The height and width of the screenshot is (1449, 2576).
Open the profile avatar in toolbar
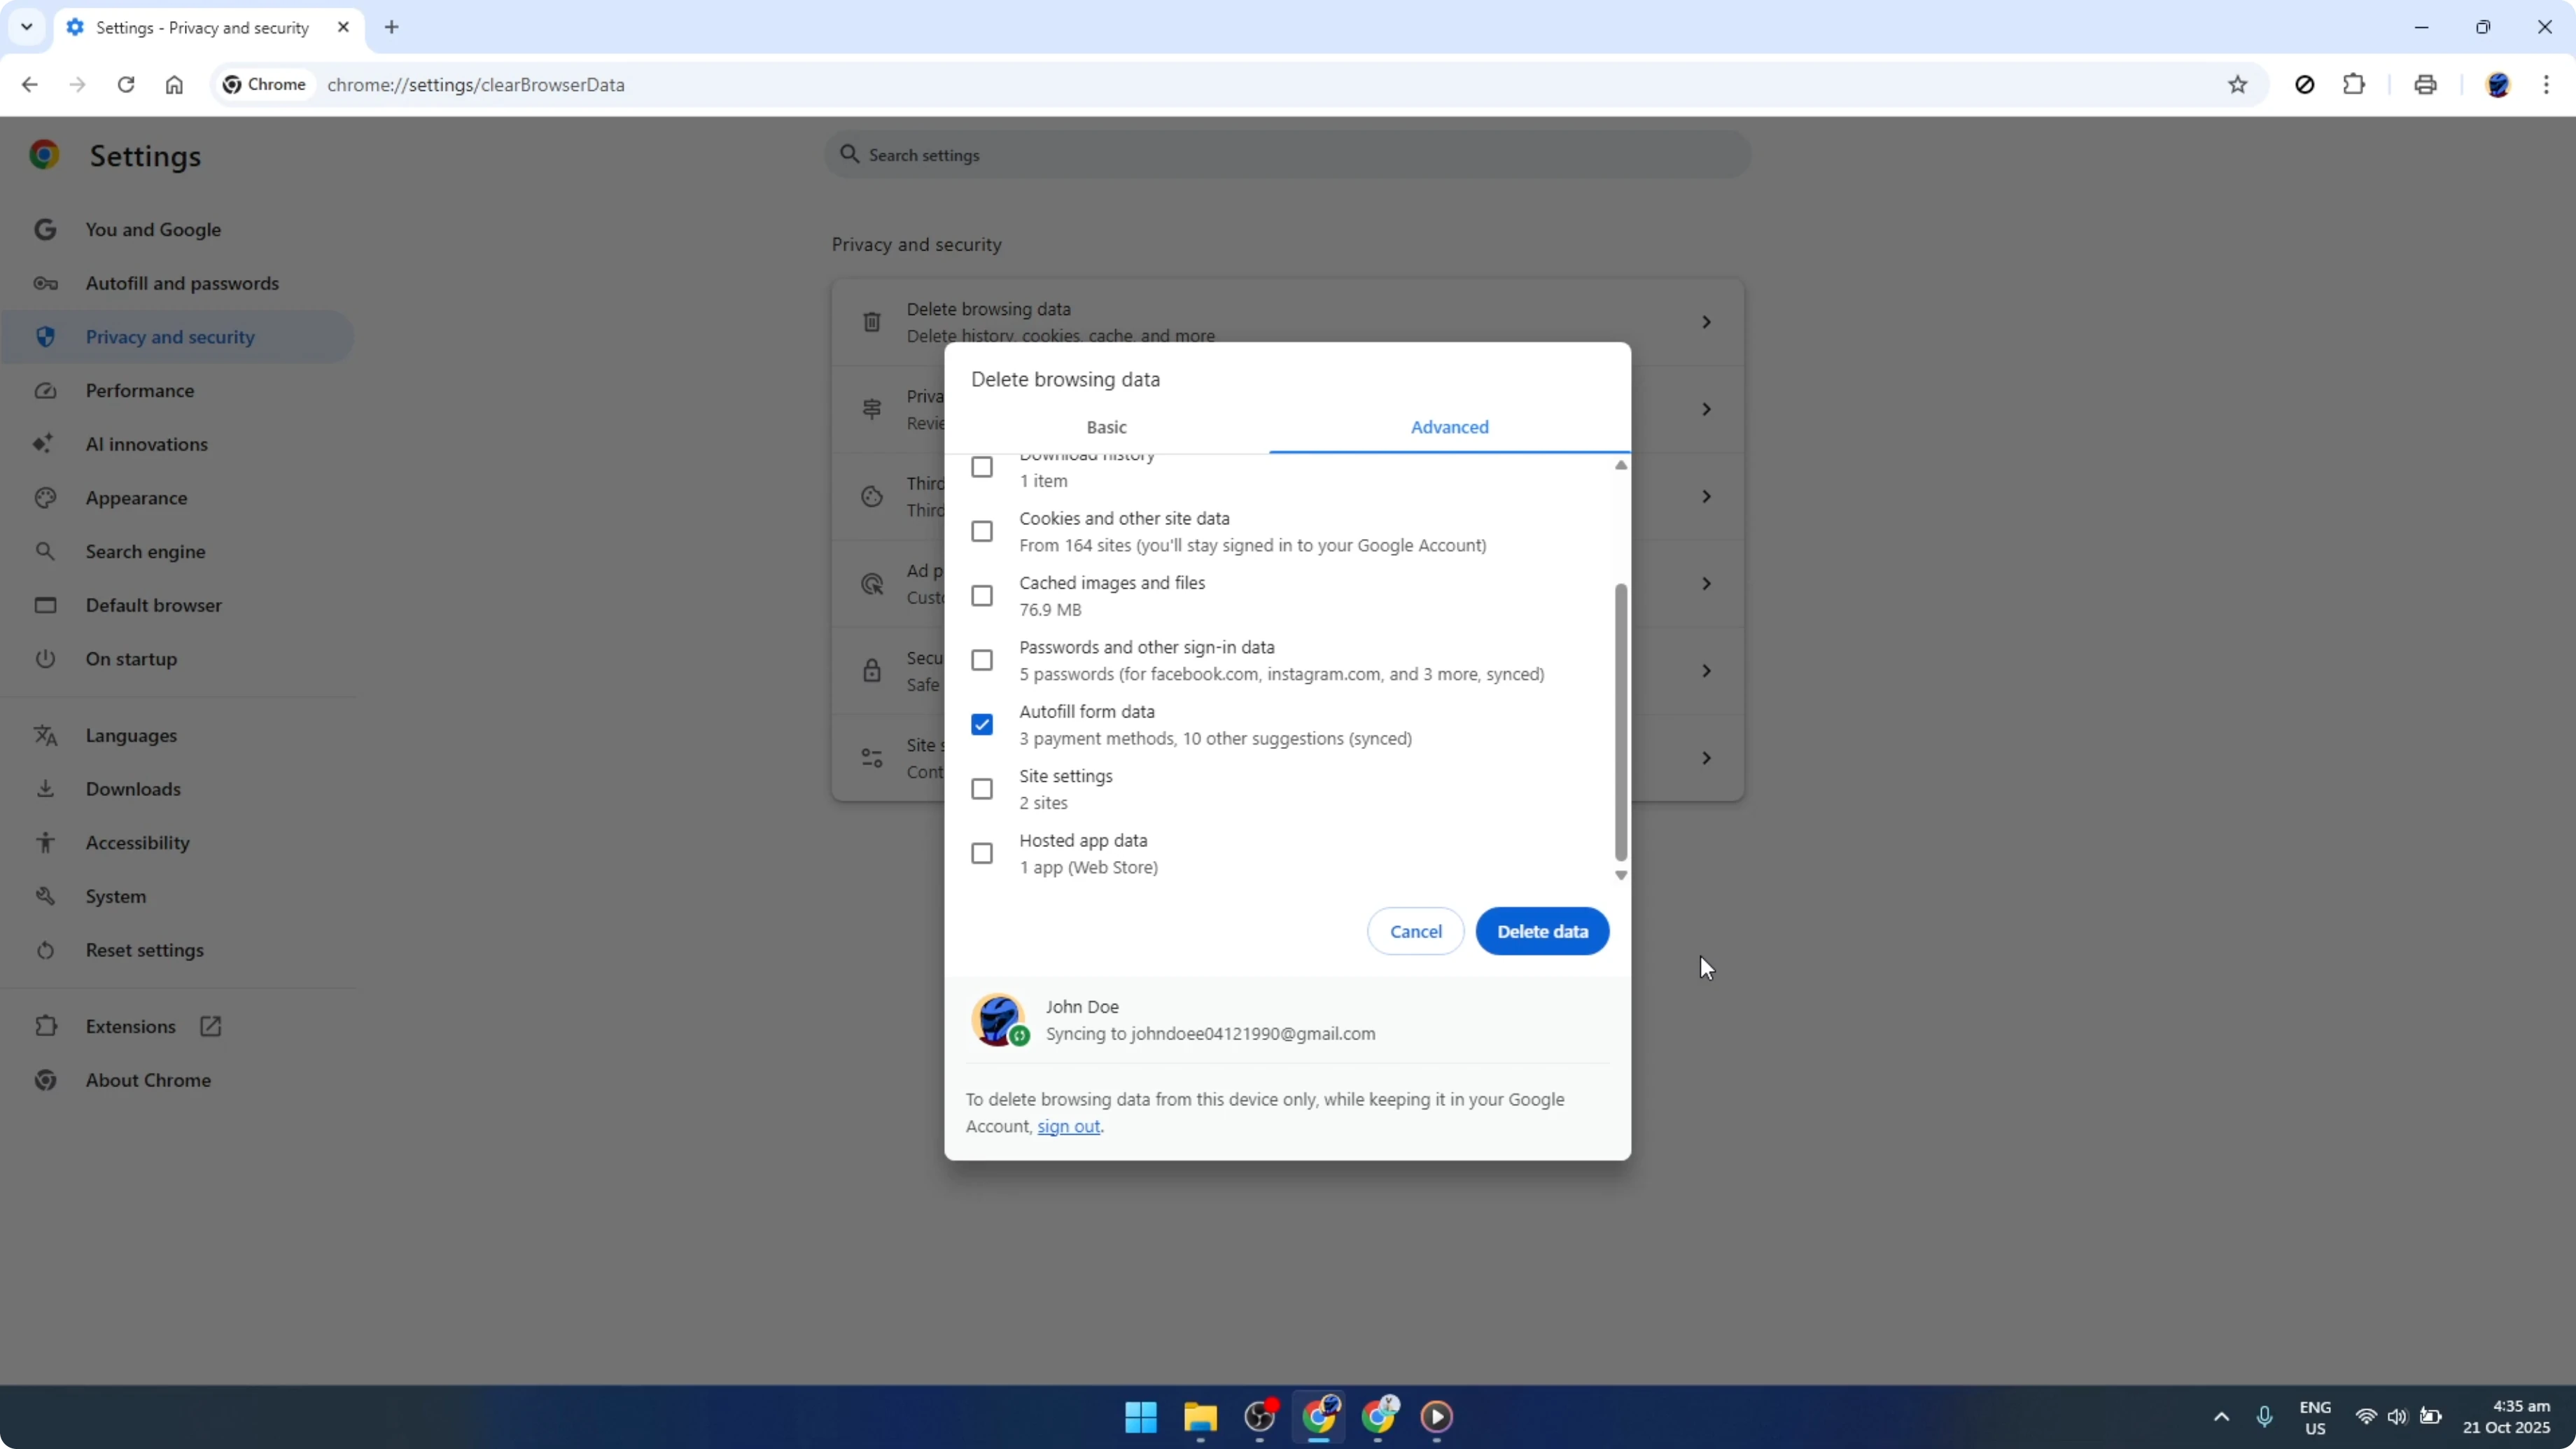pos(2498,85)
